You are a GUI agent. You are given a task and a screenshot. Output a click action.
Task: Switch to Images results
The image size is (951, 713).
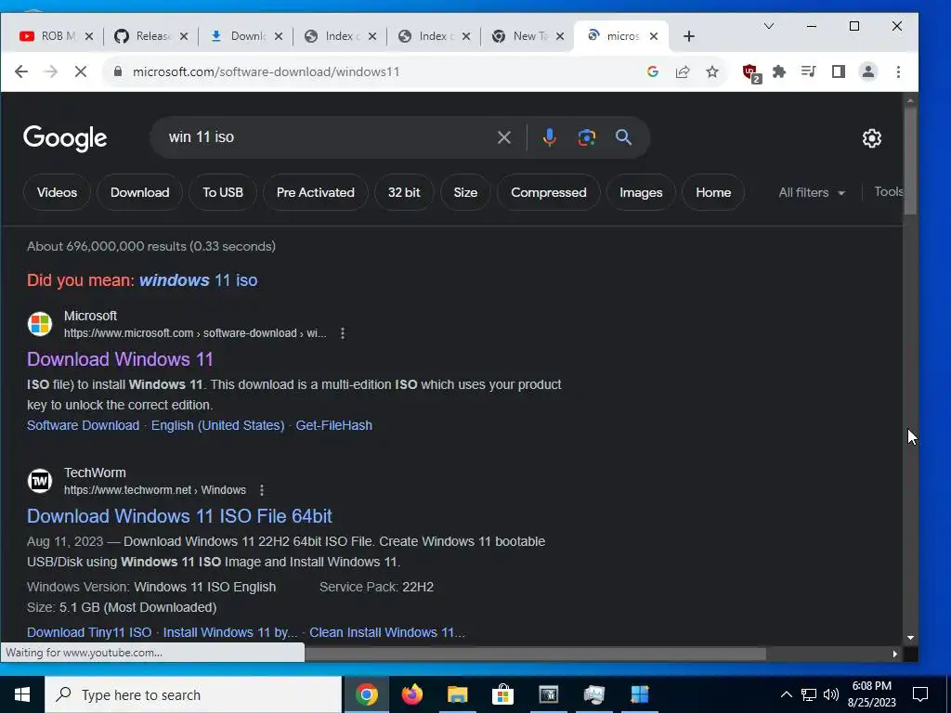pos(641,192)
